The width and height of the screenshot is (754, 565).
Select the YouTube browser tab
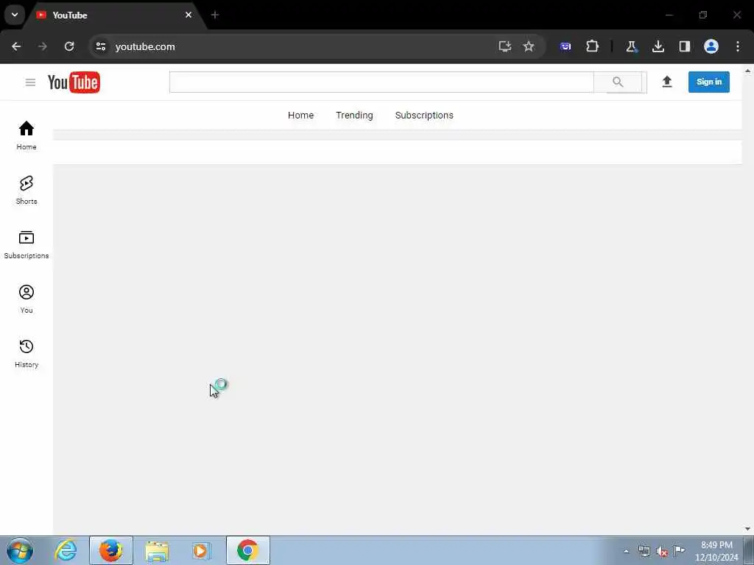click(x=116, y=15)
